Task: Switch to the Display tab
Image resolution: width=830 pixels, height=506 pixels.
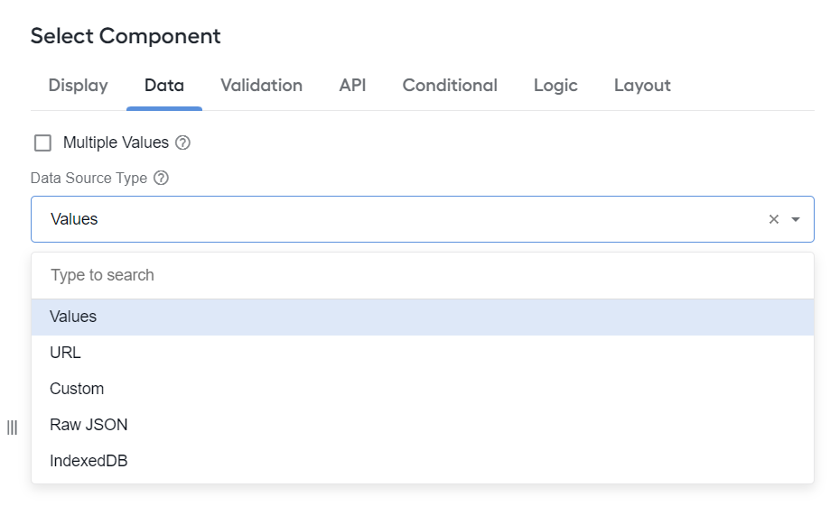Action: coord(79,86)
